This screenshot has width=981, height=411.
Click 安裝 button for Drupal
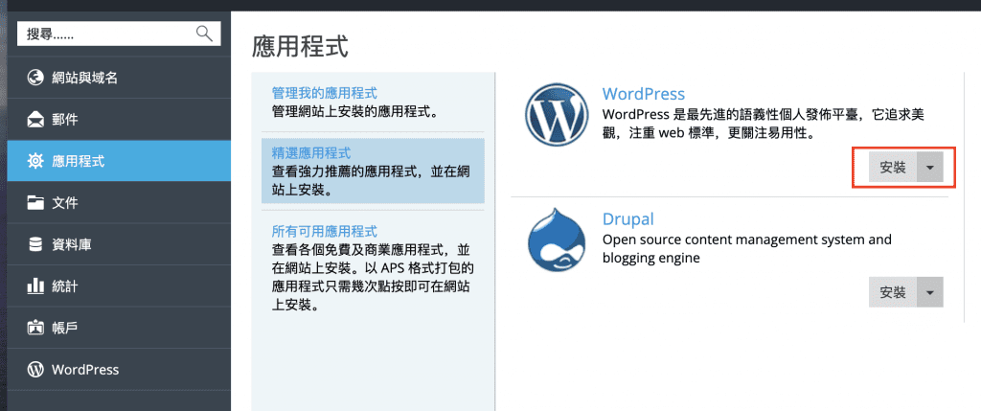point(893,293)
